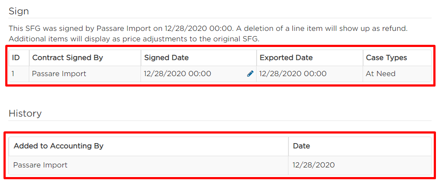Viewport: 439px width, 184px height.
Task: Click the 12/28/2020 history date cell
Action: tap(360, 165)
